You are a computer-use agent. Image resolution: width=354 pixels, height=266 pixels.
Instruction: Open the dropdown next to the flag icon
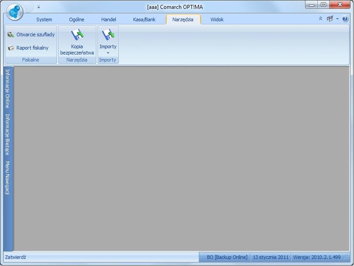pos(337,19)
